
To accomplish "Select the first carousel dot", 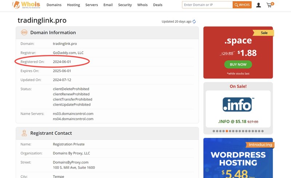I will pyautogui.click(x=214, y=131).
